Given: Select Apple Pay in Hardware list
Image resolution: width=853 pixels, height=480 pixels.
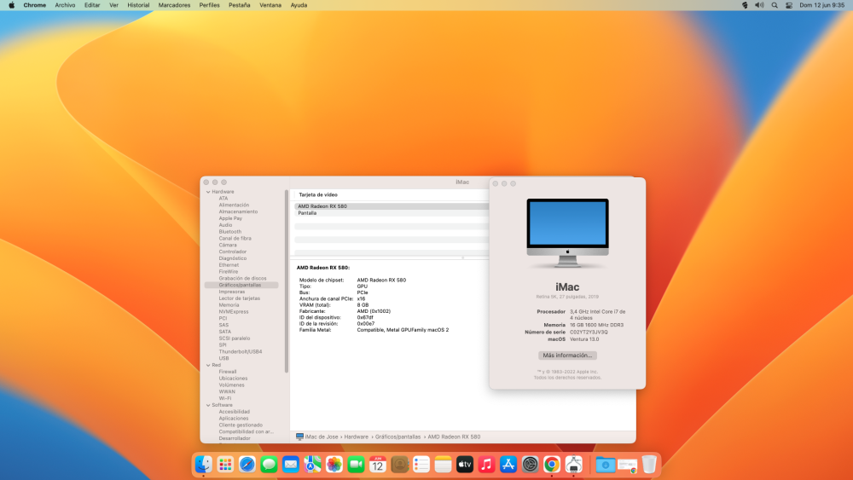Looking at the screenshot, I should pyautogui.click(x=230, y=218).
